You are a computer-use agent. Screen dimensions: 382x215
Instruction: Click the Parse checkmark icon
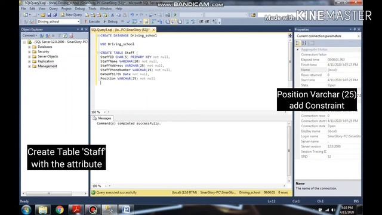tap(128, 21)
